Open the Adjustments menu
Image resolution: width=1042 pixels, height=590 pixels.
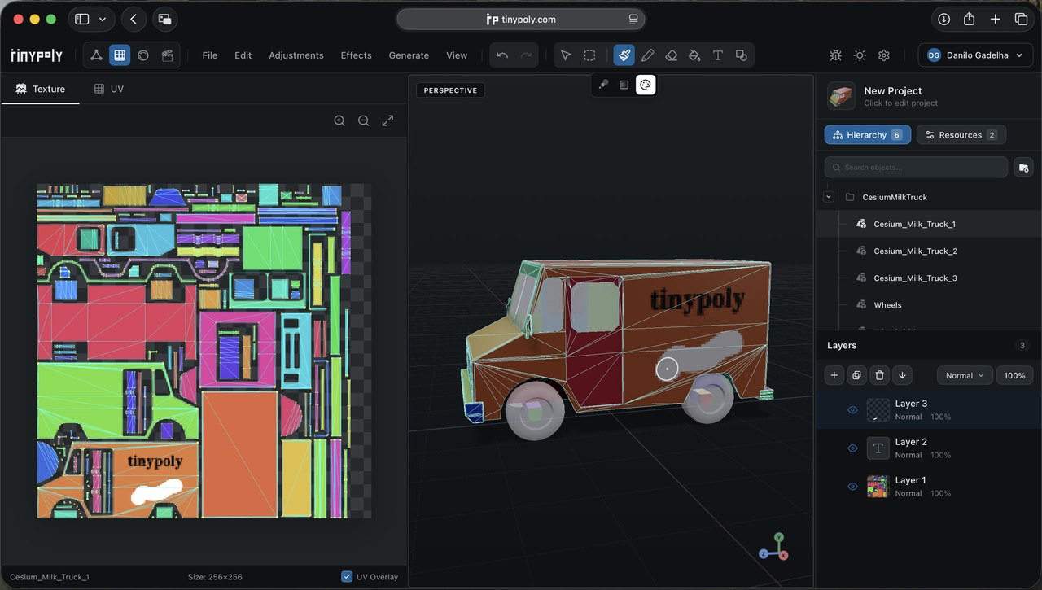(x=296, y=55)
